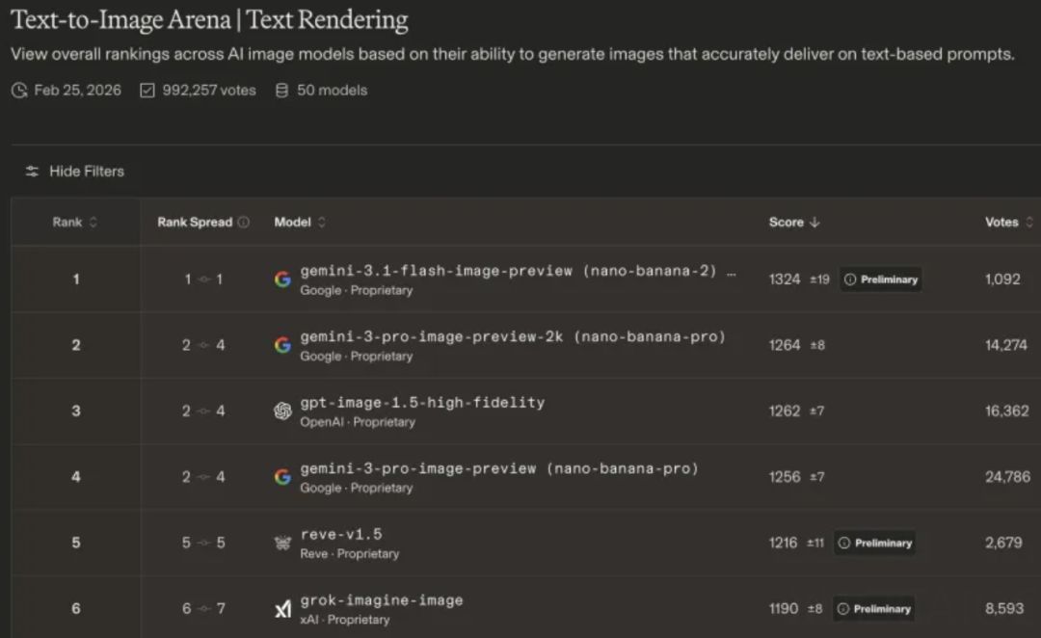
Task: Click Google logo beside gemini-3-pro-image-preview-2k
Action: [282, 345]
